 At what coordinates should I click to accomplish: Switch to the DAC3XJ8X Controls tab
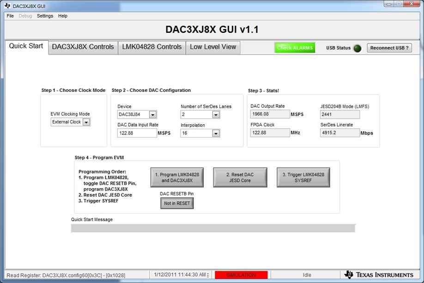tap(83, 47)
